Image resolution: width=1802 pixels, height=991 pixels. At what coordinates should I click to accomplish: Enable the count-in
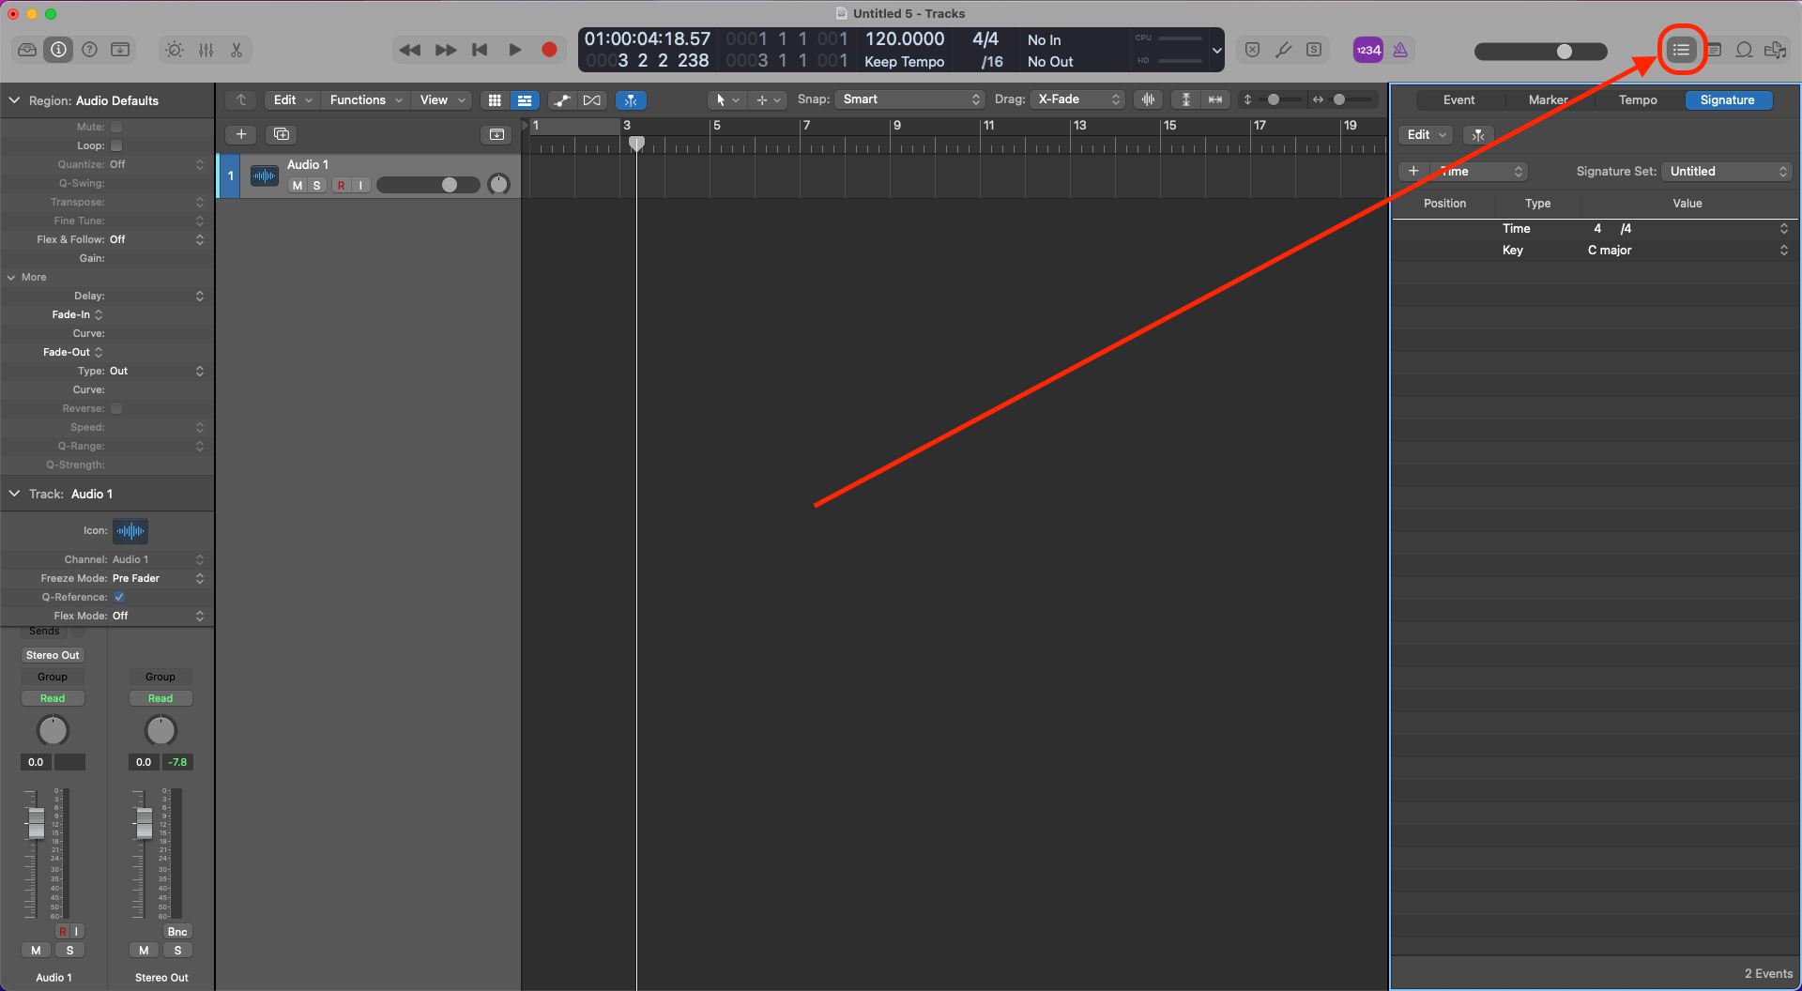[x=1367, y=50]
